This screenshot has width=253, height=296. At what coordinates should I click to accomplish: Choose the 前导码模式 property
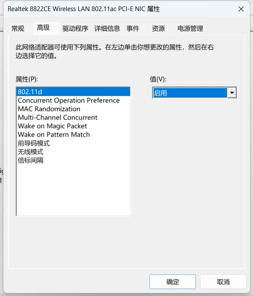(x=73, y=143)
